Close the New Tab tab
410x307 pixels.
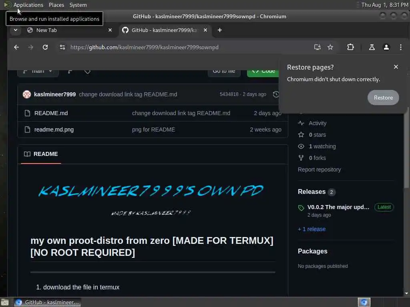[x=110, y=30]
